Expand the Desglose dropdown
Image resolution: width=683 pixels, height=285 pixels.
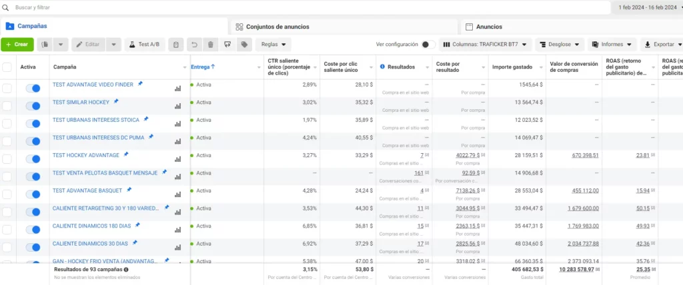tap(559, 45)
